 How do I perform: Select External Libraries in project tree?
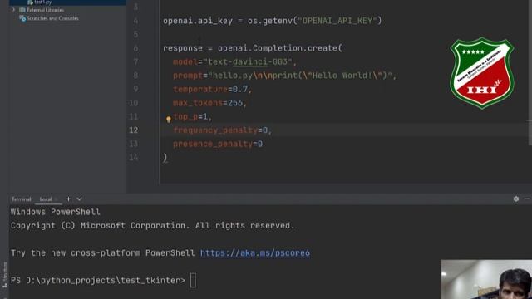tap(45, 10)
